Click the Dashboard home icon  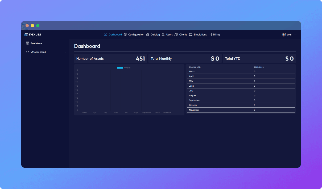point(105,34)
